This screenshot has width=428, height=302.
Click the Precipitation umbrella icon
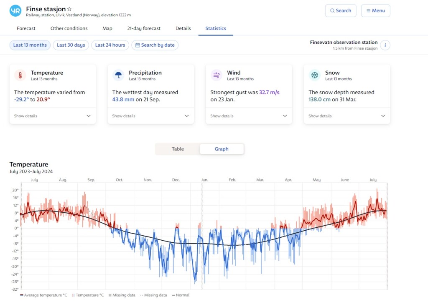[118, 75]
